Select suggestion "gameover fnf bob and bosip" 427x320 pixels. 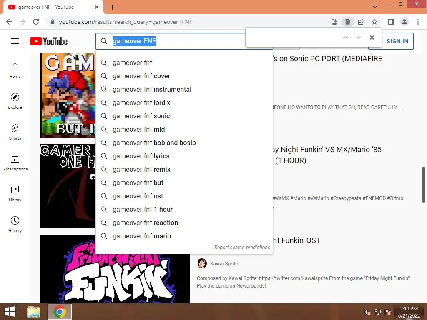coord(184,142)
